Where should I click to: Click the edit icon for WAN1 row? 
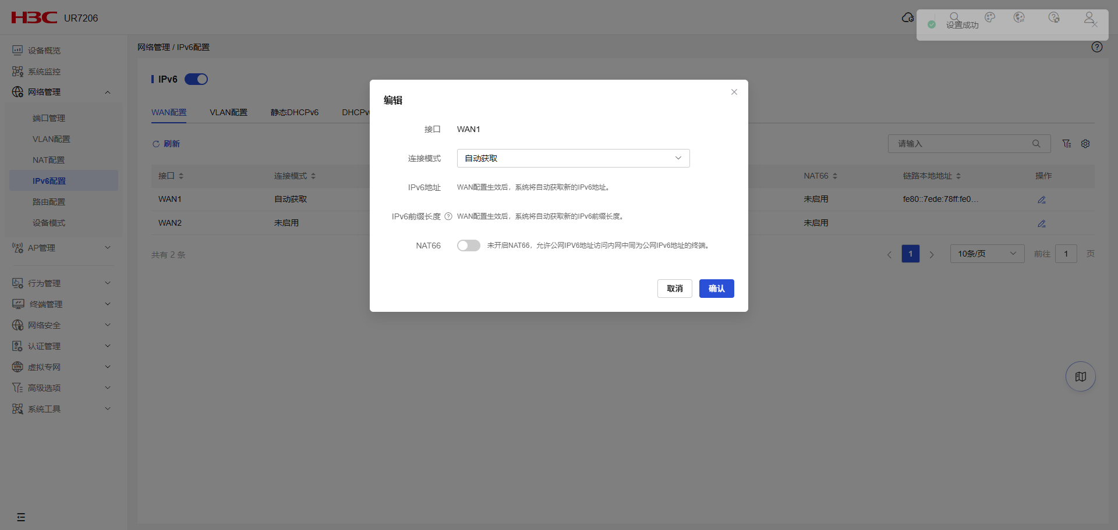point(1042,200)
